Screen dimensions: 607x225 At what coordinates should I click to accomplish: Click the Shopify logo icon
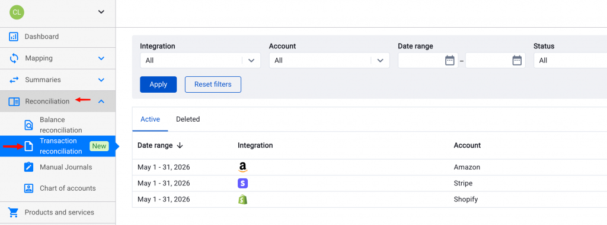point(242,200)
